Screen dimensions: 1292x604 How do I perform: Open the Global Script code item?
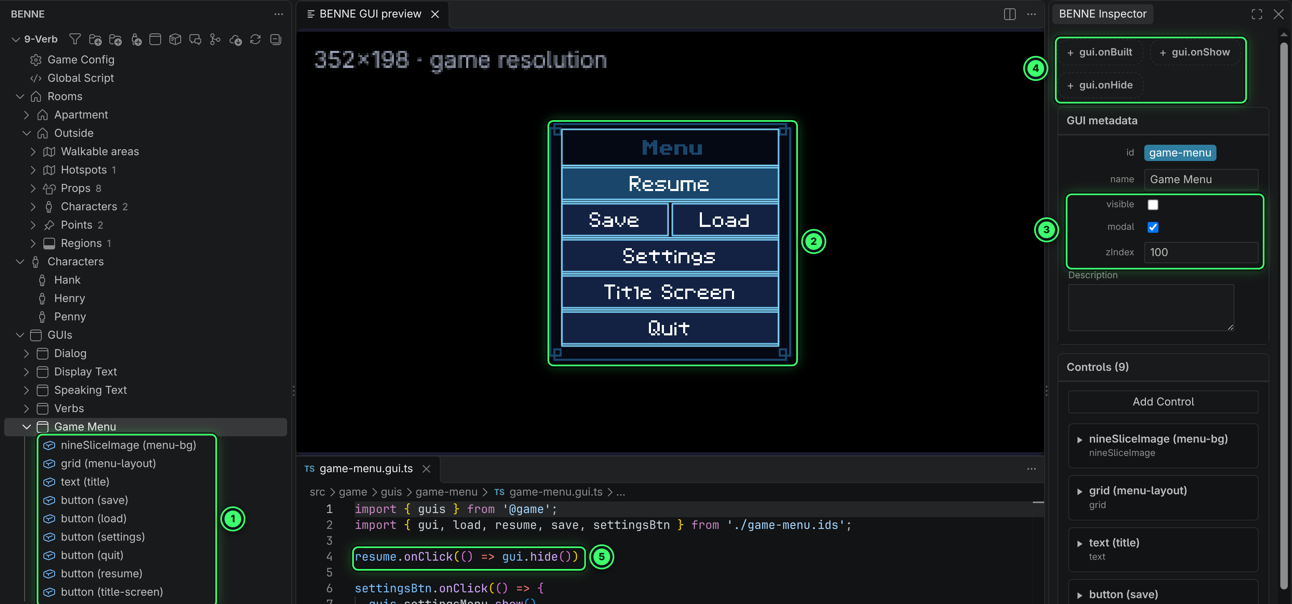80,78
